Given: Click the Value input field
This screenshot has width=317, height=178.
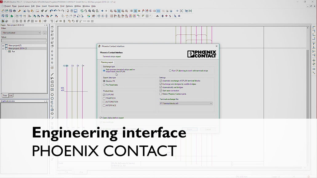Looking at the screenshot, I should coord(24,41).
